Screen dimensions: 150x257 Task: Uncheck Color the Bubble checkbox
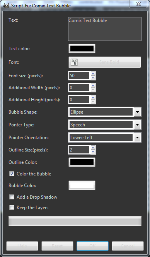[12, 174]
